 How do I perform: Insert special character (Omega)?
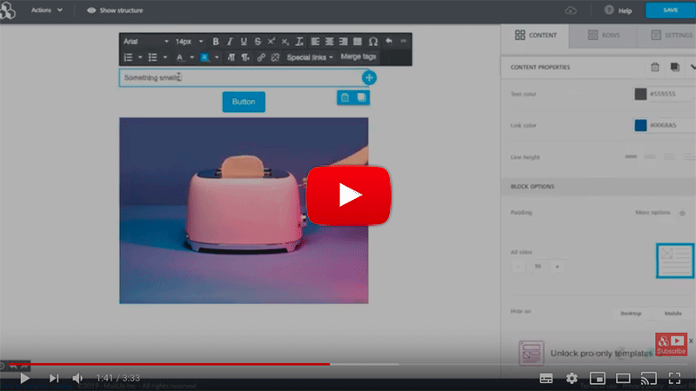pyautogui.click(x=373, y=41)
